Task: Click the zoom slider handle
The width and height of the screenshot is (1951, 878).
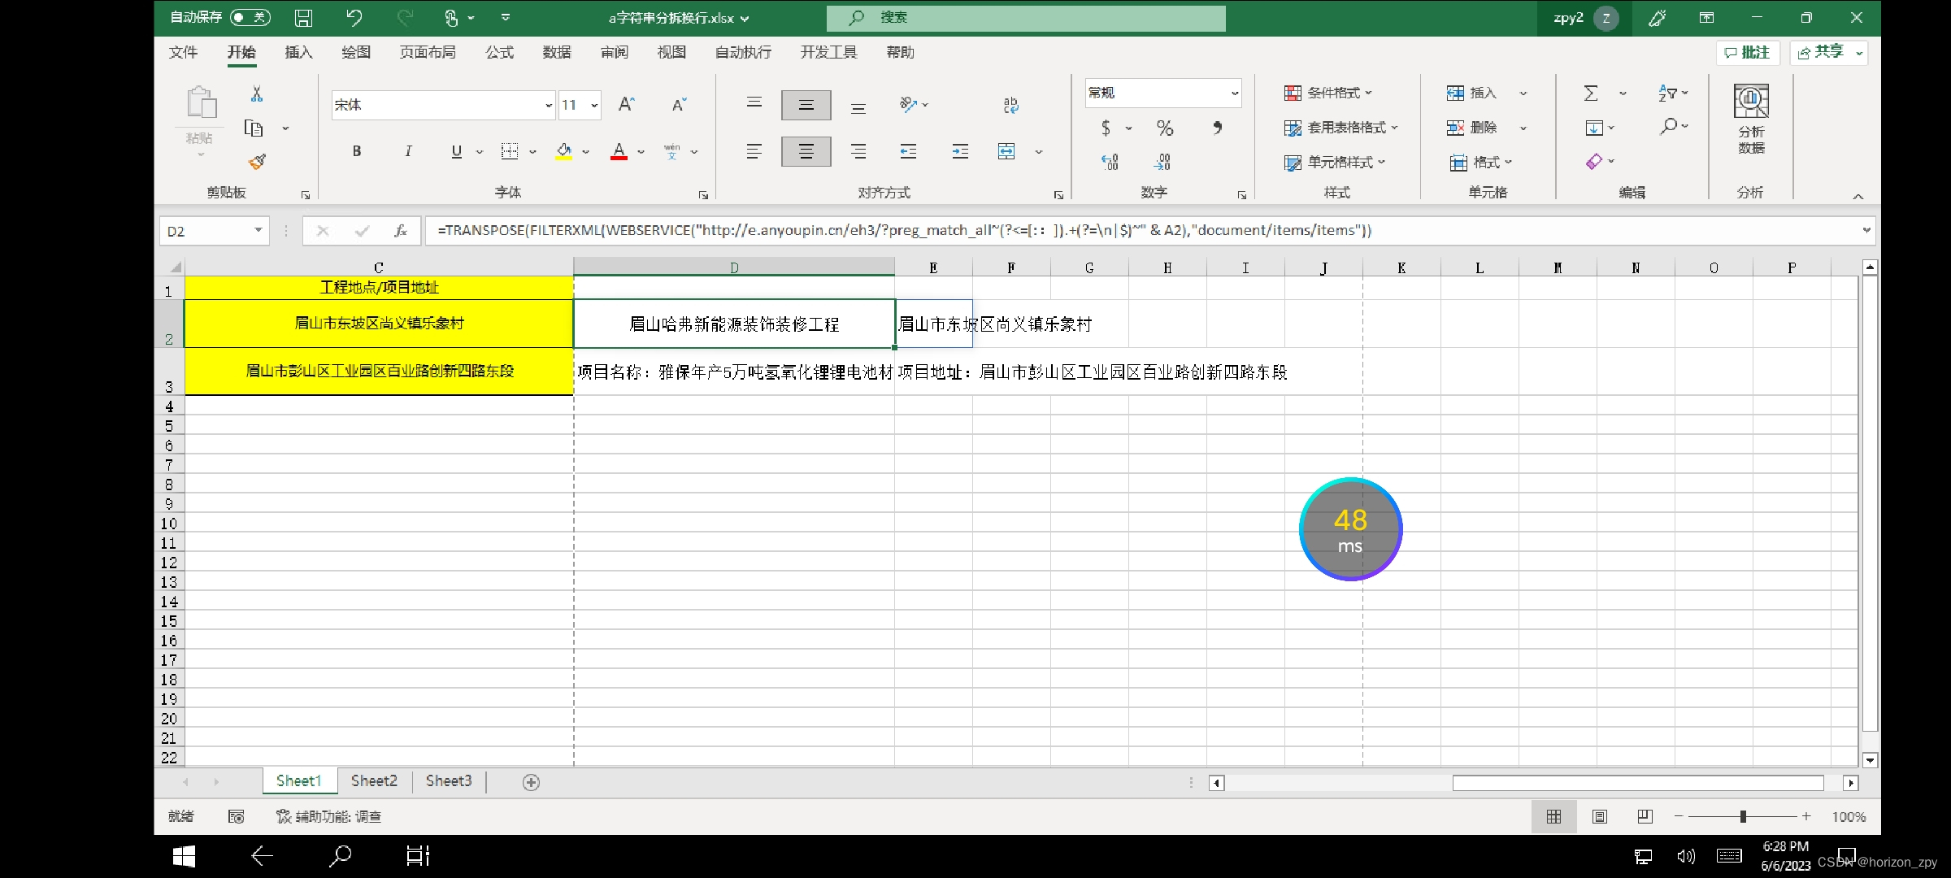Action: coord(1743,816)
